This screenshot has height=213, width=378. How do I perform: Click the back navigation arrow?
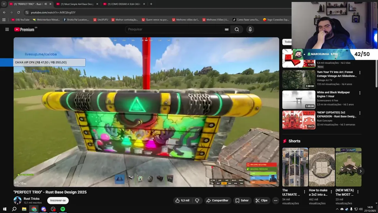pos(4,12)
